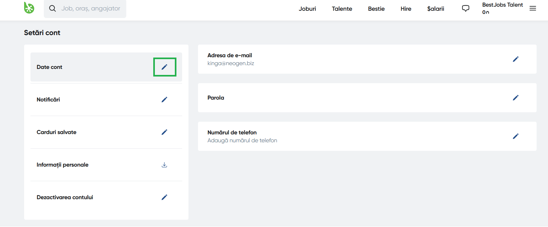Click the job search input field
The height and width of the screenshot is (227, 548).
(91, 9)
